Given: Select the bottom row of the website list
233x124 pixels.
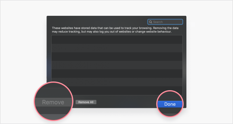Looking at the screenshot, I should click(x=116, y=90).
